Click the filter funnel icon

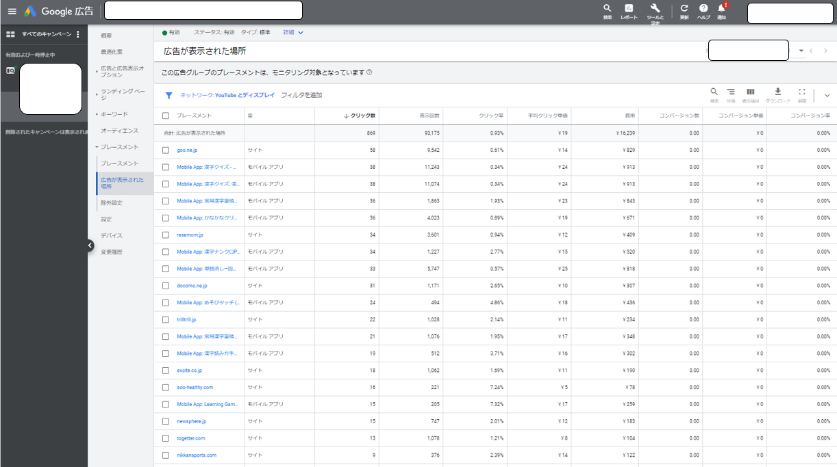168,96
